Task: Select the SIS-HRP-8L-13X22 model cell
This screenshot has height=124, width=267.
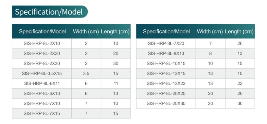Action: click(166, 83)
